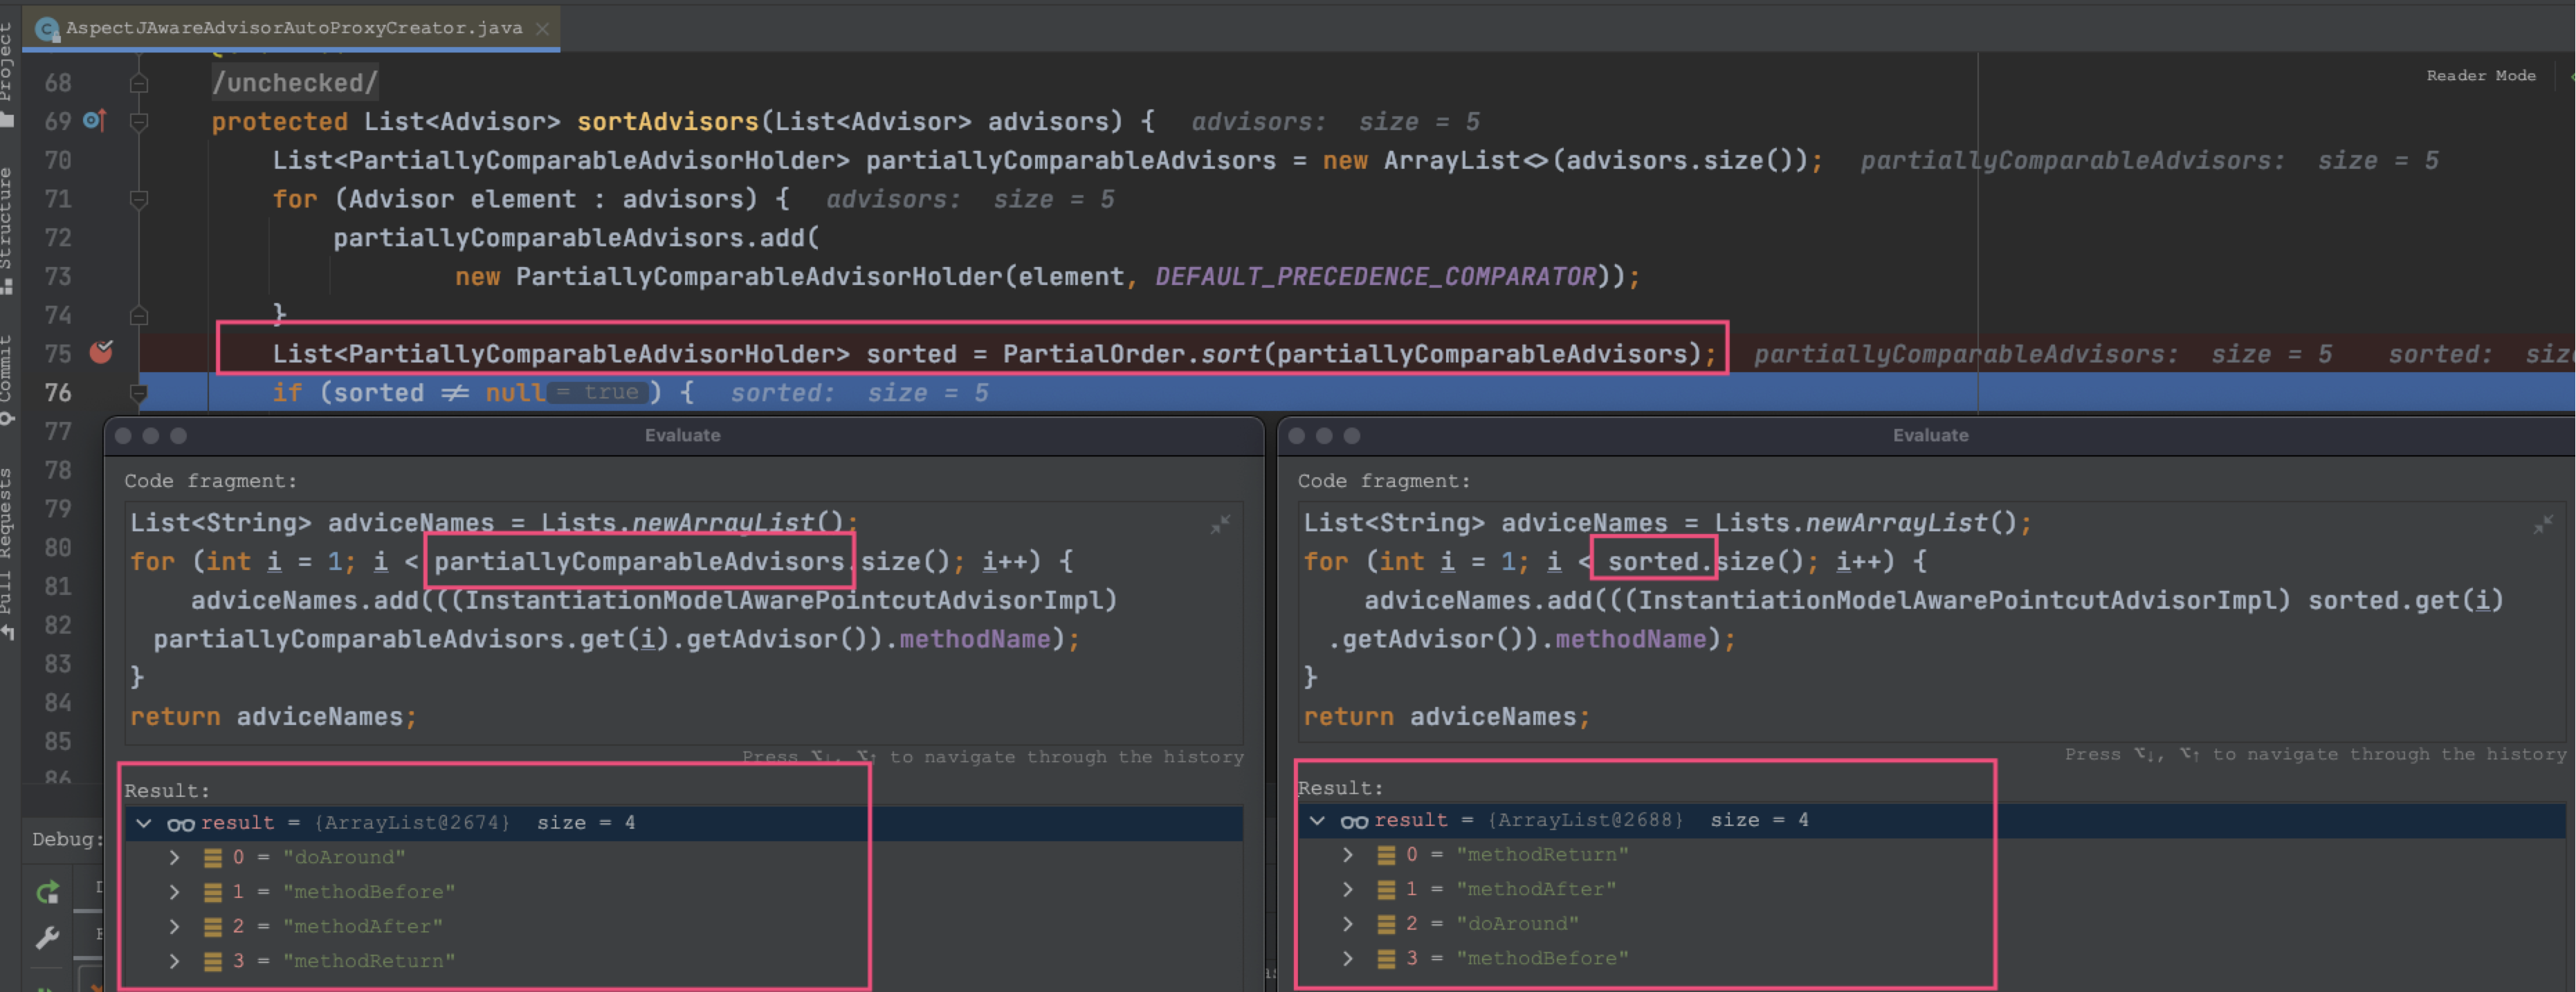Select the "doAround" row icon in left results
The image size is (2576, 992).
click(212, 857)
